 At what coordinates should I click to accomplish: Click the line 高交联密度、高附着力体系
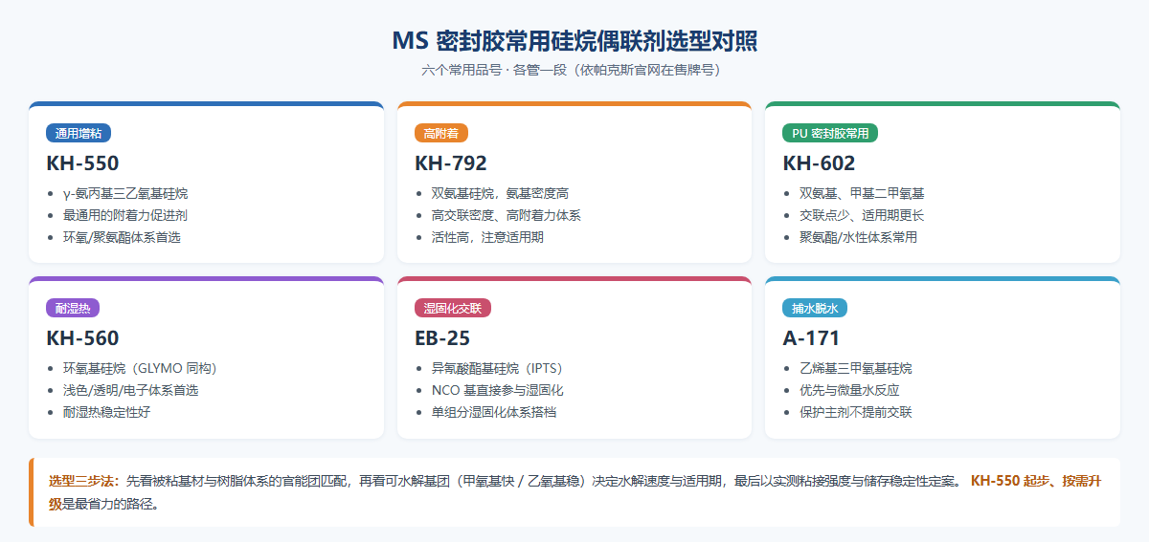click(x=507, y=215)
